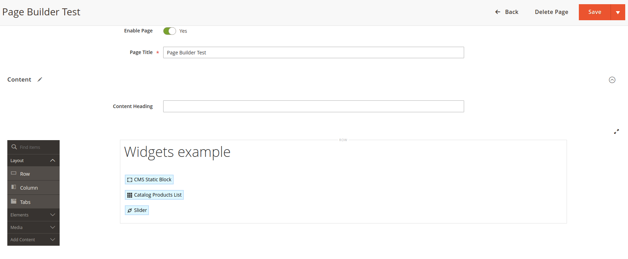Collapse the Content section with the chevron

[612, 80]
